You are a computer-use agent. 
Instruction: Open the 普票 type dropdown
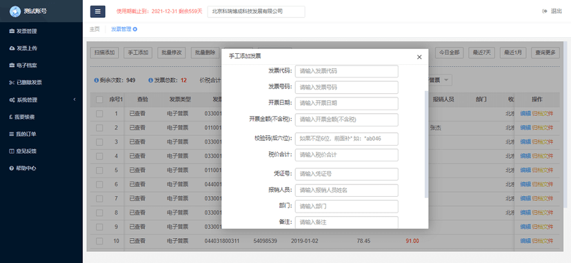point(441,80)
